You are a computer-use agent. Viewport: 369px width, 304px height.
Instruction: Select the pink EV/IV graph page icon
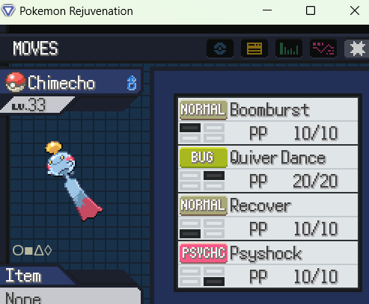323,49
